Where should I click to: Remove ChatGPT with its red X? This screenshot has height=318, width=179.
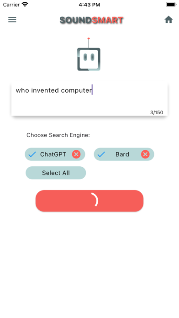coord(76,154)
